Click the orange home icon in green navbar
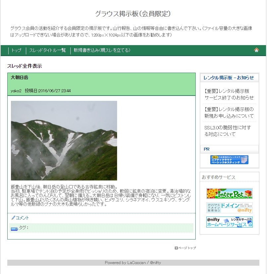Image resolution: width=267 pixels, height=274 pixels. pos(256,50)
